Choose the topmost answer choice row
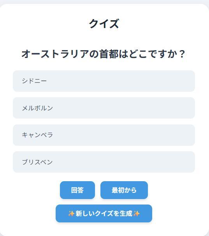Screen dimensions: 209x236 point(104,81)
